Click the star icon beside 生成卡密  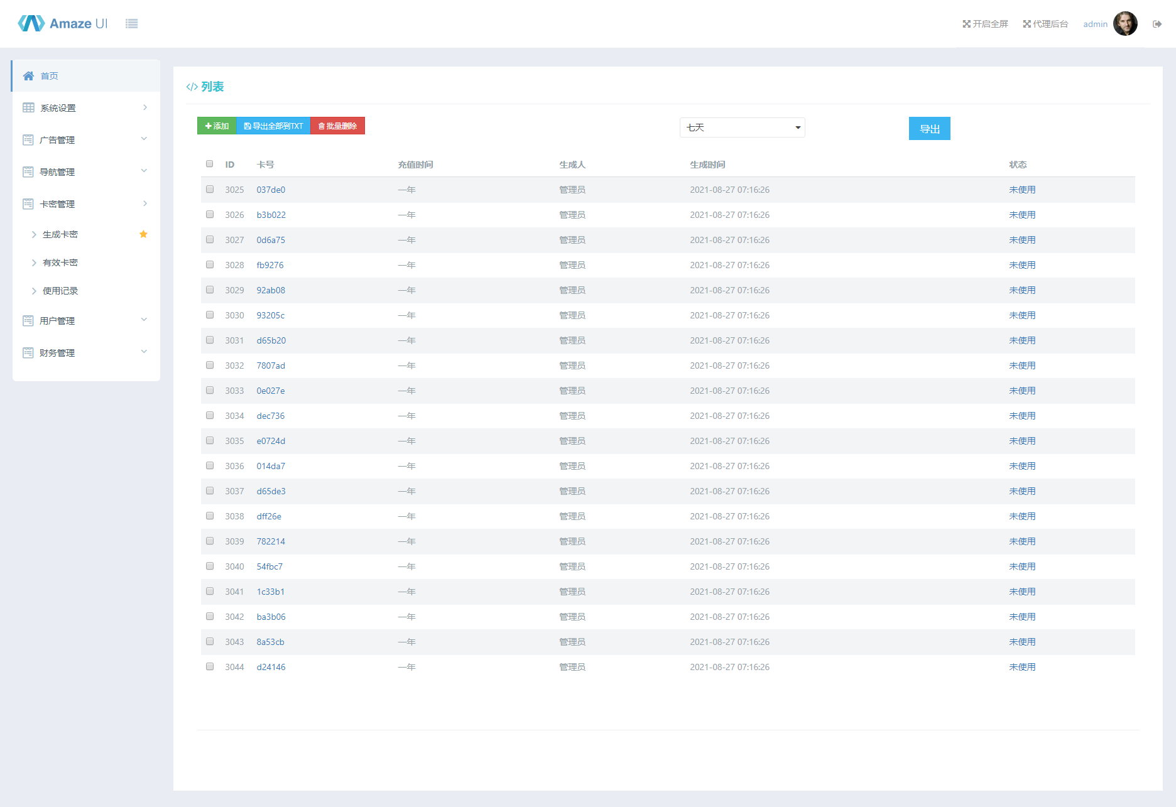tap(143, 234)
